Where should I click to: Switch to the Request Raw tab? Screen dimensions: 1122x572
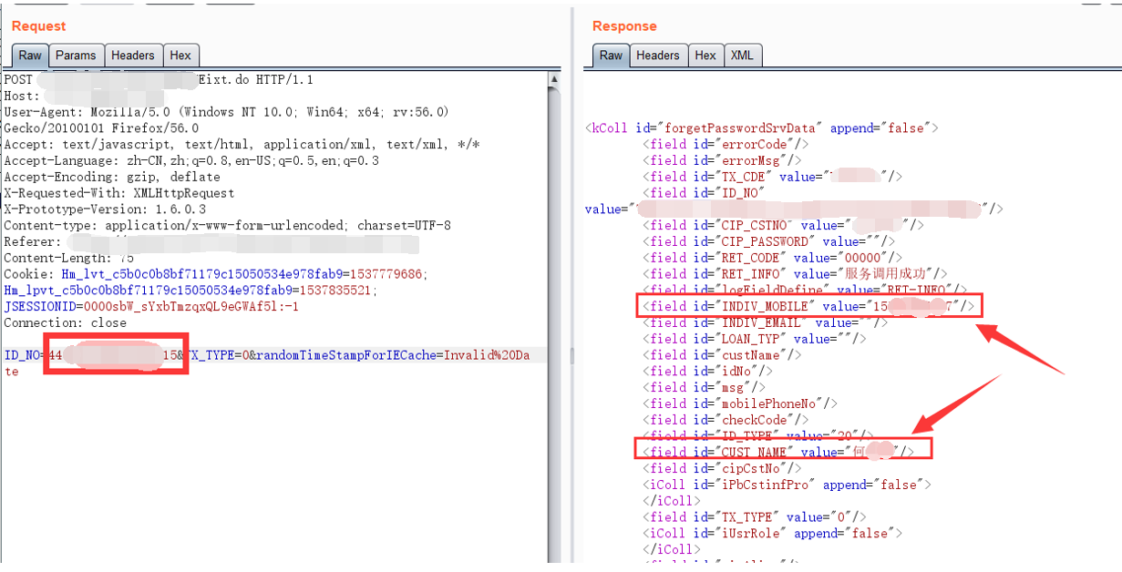(x=30, y=56)
